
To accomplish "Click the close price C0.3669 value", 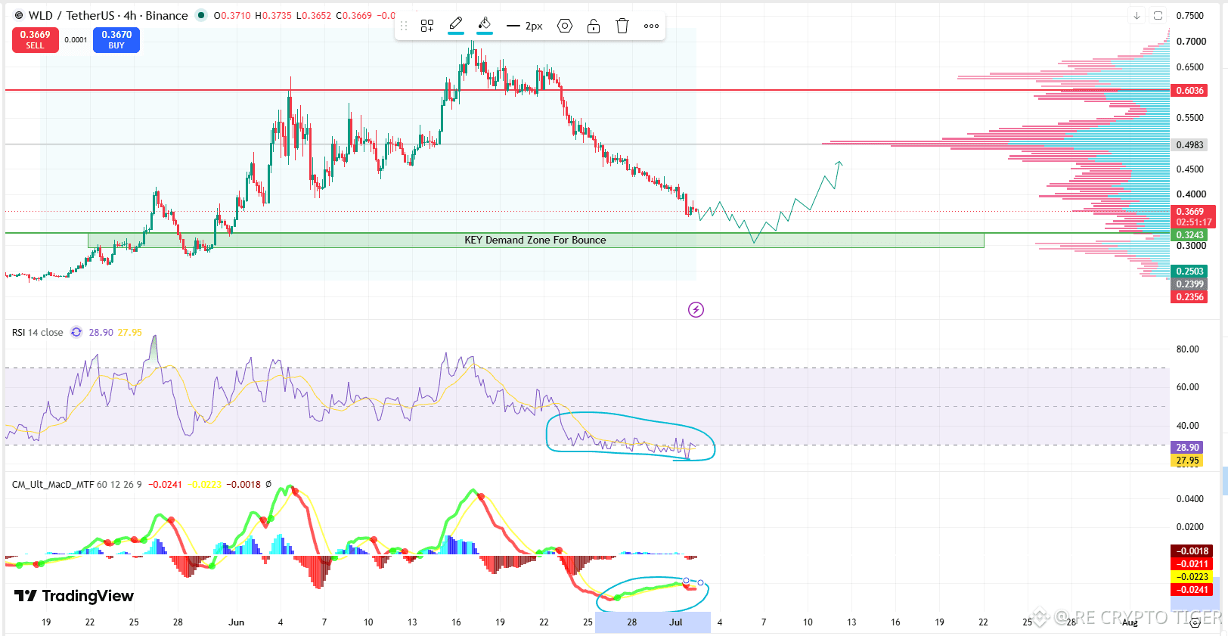I will pos(354,15).
